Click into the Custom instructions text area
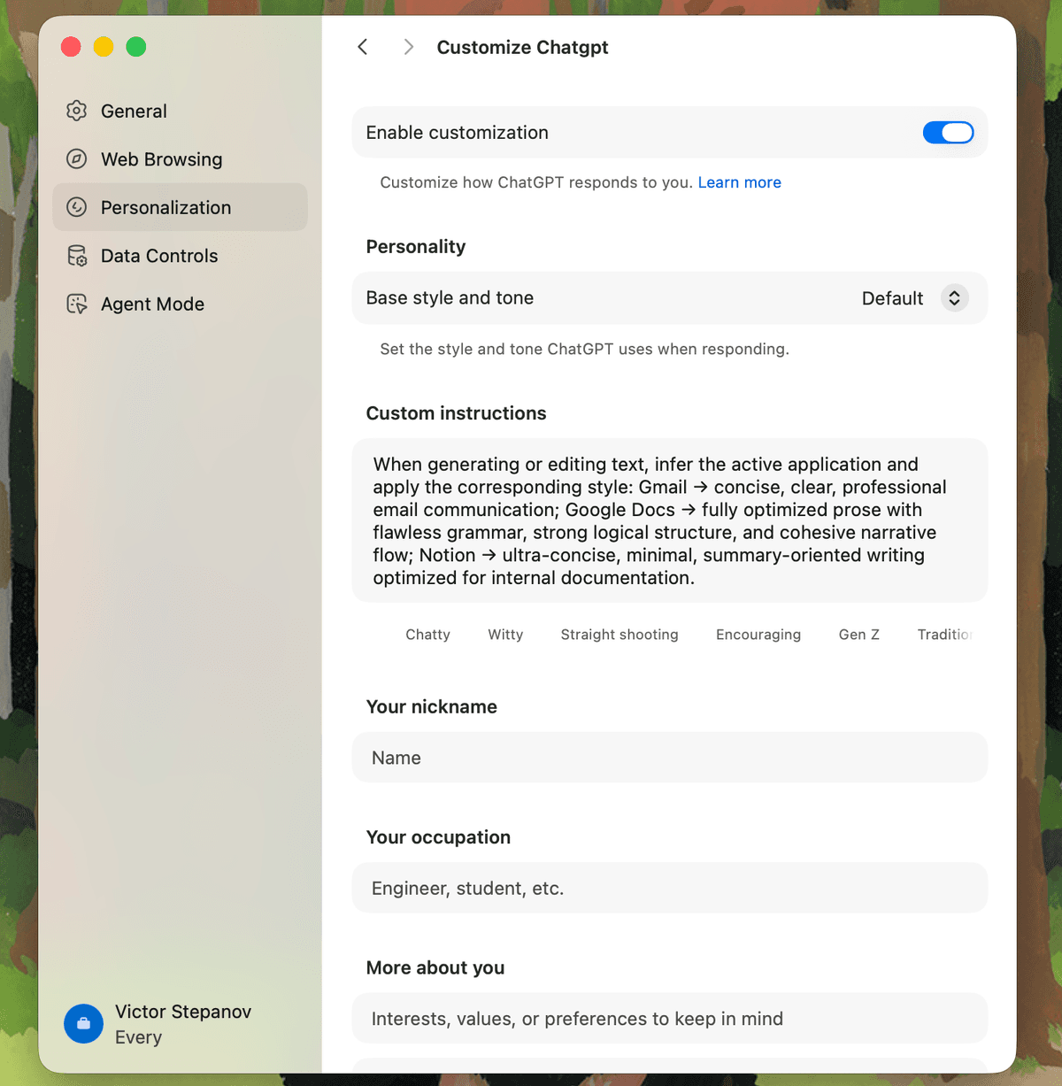1062x1086 pixels. click(x=670, y=520)
